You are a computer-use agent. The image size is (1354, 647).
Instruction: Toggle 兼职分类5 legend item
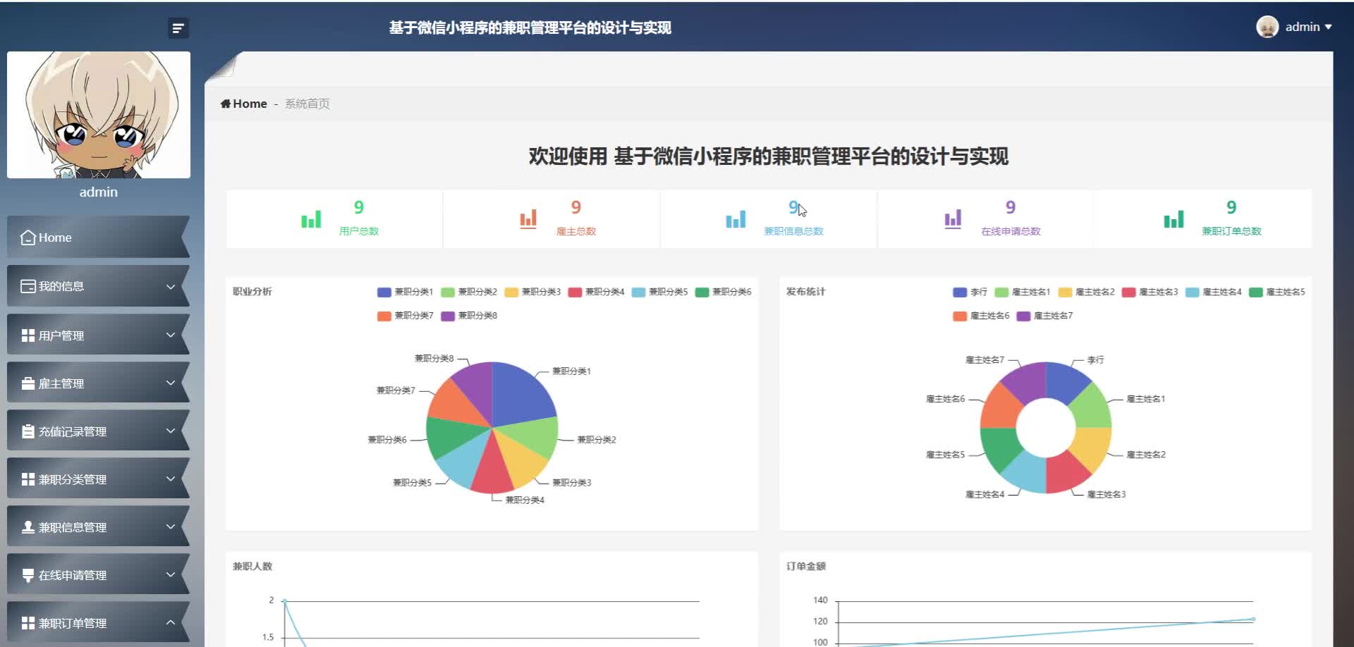(x=659, y=292)
